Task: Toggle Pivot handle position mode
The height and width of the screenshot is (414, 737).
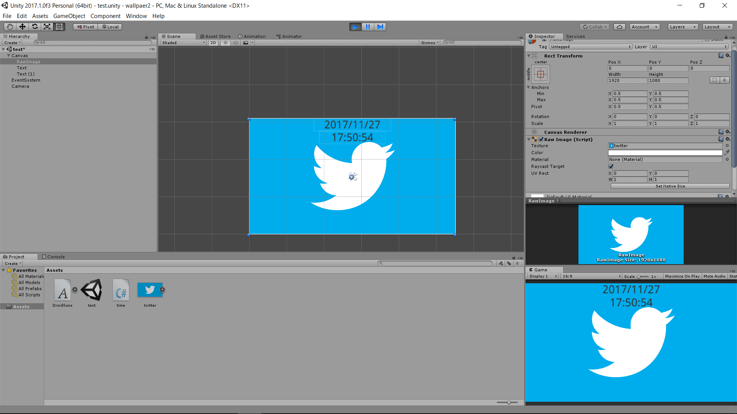Action: point(86,27)
